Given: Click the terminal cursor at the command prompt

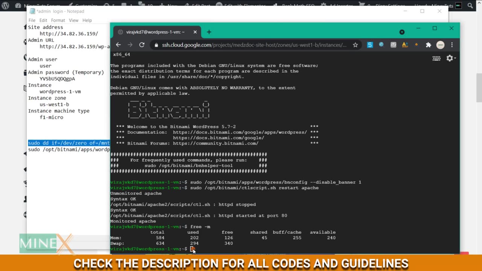Looking at the screenshot, I should (192, 249).
